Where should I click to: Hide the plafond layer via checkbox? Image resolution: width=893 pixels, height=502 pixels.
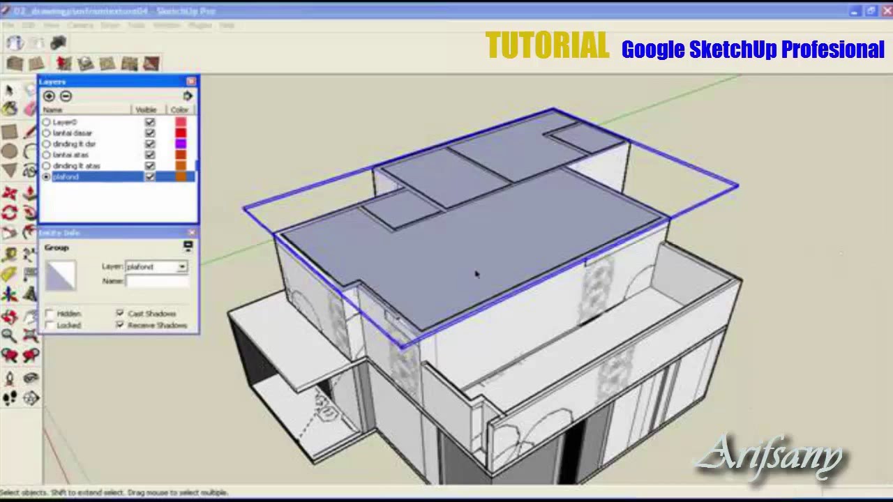150,177
